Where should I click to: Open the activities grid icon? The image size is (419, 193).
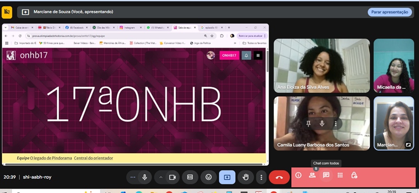point(340,175)
